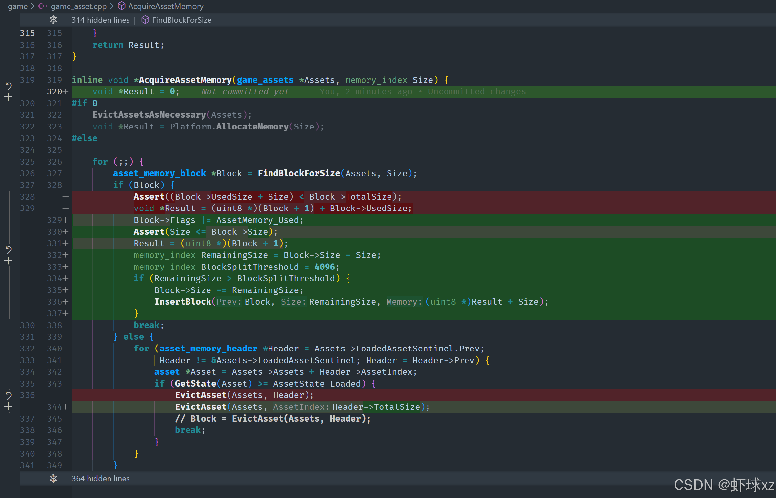Image resolution: width=776 pixels, height=498 pixels.
Task: Click the '#if 0' preprocessor directive
Action: 85,103
